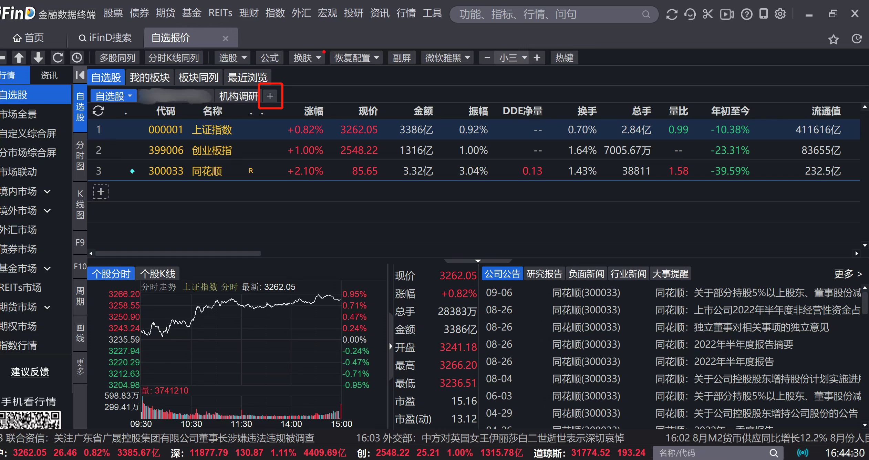Toggle the 多股同列 view

(x=117, y=57)
